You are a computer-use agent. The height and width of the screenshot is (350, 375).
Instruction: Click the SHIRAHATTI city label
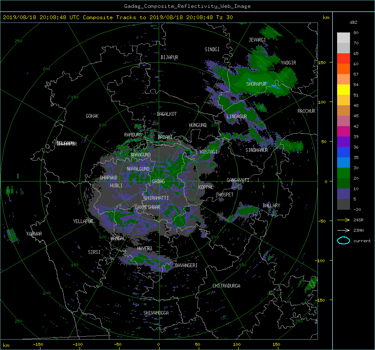point(156,198)
